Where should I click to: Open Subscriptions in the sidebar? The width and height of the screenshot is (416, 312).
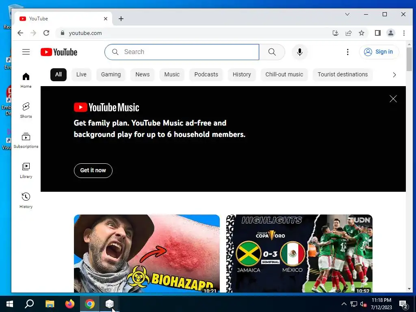coord(26,140)
